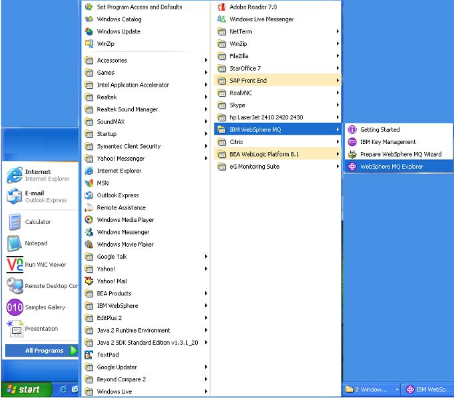The width and height of the screenshot is (454, 398).
Task: Select hp LaserJet 2410 2420 2430 folder
Action: 278,117
